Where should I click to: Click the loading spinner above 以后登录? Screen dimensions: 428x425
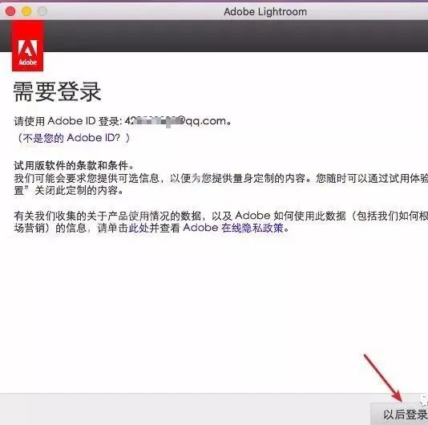[424, 399]
